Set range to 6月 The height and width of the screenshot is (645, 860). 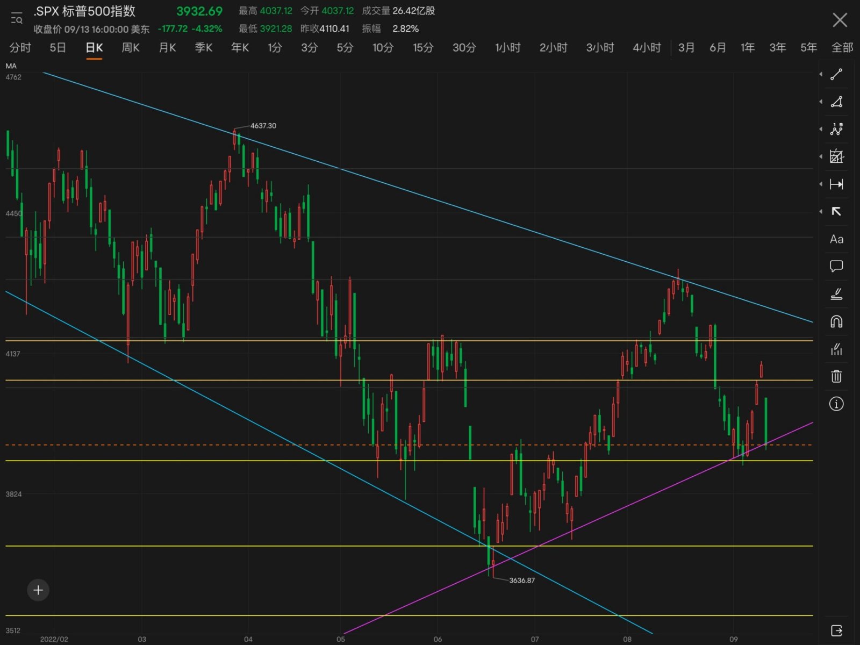point(718,48)
